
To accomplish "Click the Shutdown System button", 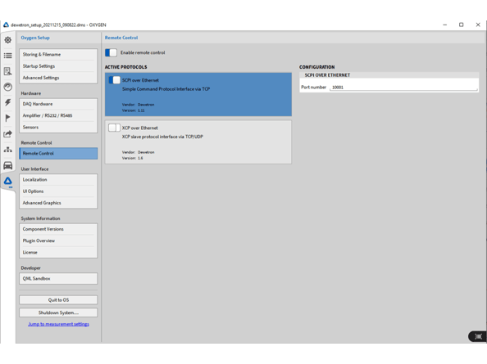I will (x=58, y=312).
